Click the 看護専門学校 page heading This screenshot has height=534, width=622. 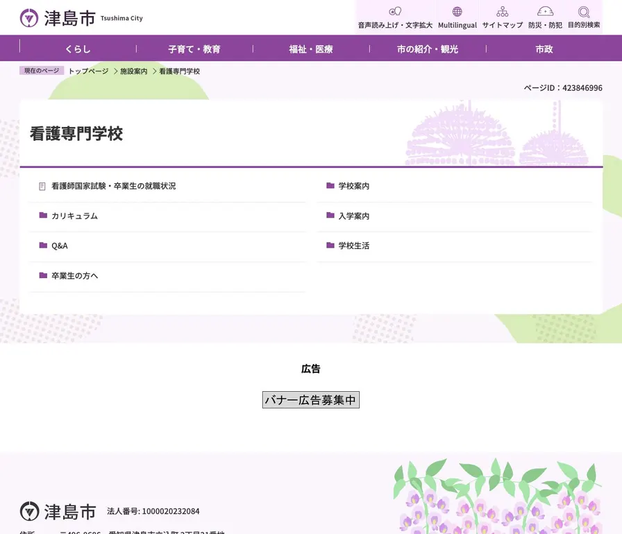(76, 133)
